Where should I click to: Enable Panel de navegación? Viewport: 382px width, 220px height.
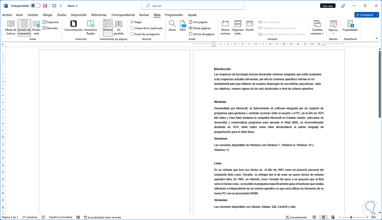pyautogui.click(x=132, y=34)
